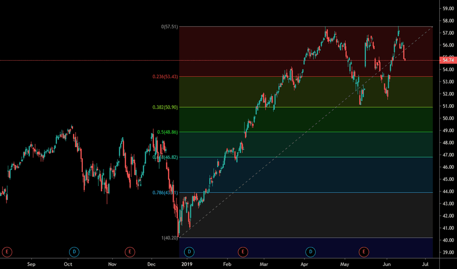Select the 0.236(53.43) Fibonacci level label
Viewport: 457px width, 269px height.
point(165,77)
